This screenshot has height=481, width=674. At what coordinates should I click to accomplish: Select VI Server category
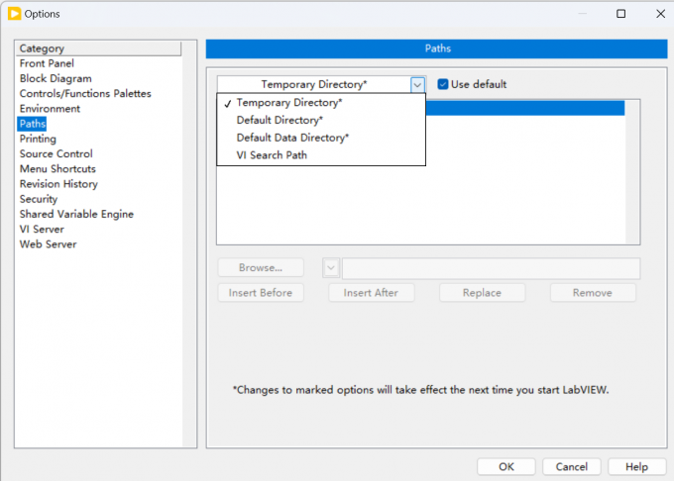coord(42,230)
